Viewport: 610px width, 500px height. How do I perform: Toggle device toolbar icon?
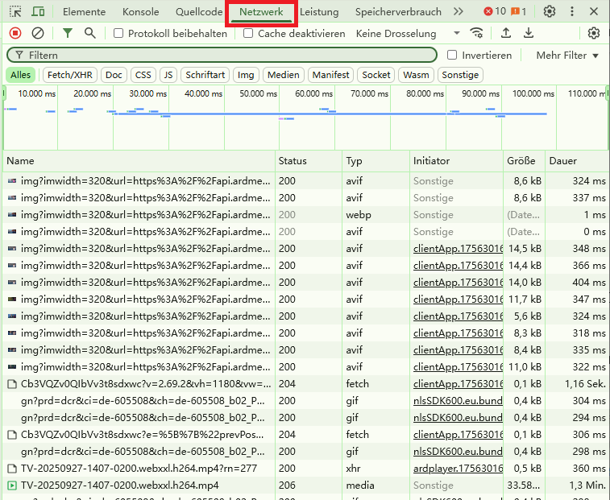click(39, 12)
